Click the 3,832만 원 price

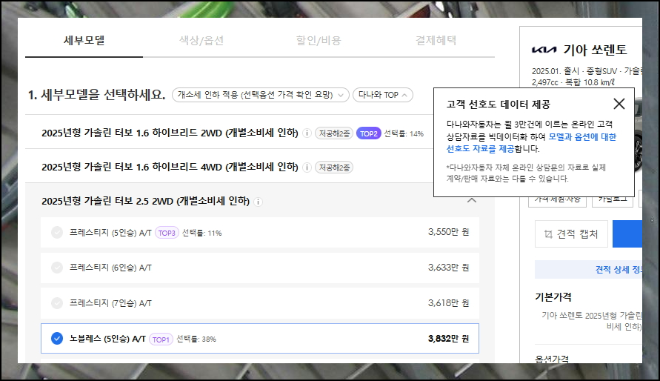pyautogui.click(x=448, y=339)
